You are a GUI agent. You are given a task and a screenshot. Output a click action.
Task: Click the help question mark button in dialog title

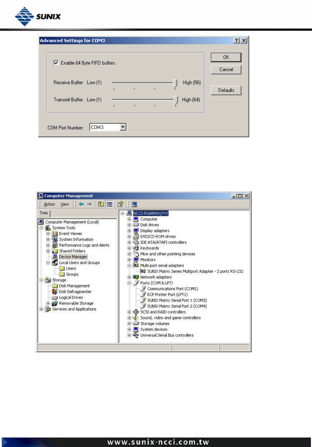point(237,40)
